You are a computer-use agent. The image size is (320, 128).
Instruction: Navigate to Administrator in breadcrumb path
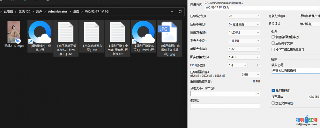(57, 11)
